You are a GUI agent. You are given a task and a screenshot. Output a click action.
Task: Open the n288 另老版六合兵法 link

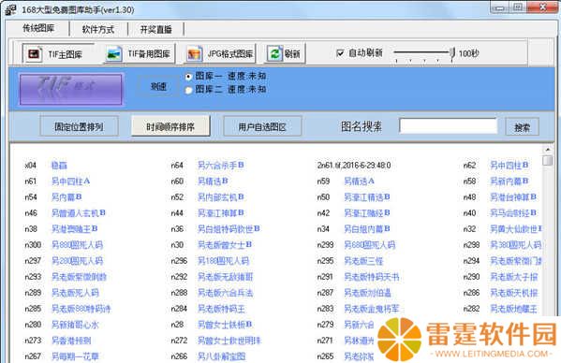coord(226,293)
